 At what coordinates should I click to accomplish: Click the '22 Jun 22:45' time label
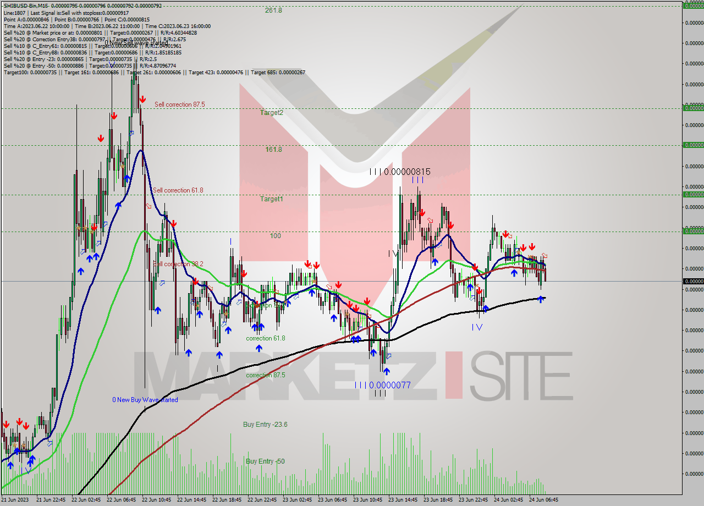point(262,500)
